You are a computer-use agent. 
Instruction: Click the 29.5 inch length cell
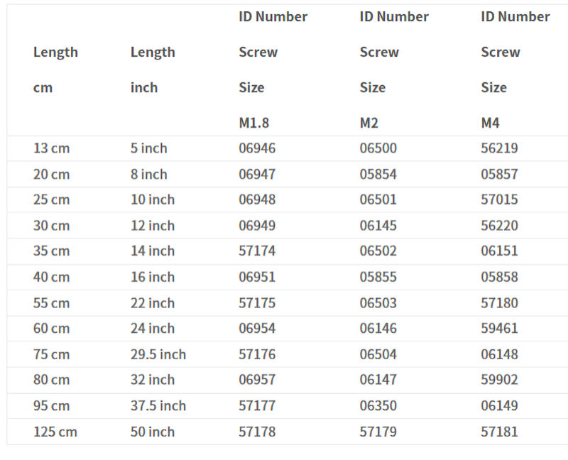(x=158, y=354)
